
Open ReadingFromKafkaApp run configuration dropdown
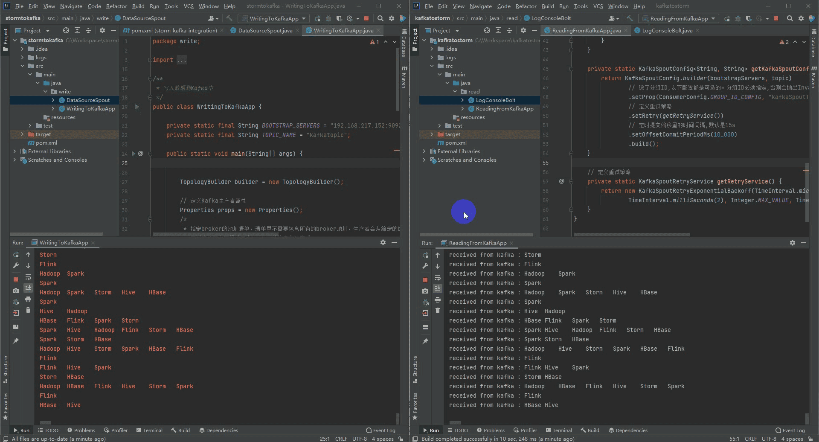pos(679,18)
